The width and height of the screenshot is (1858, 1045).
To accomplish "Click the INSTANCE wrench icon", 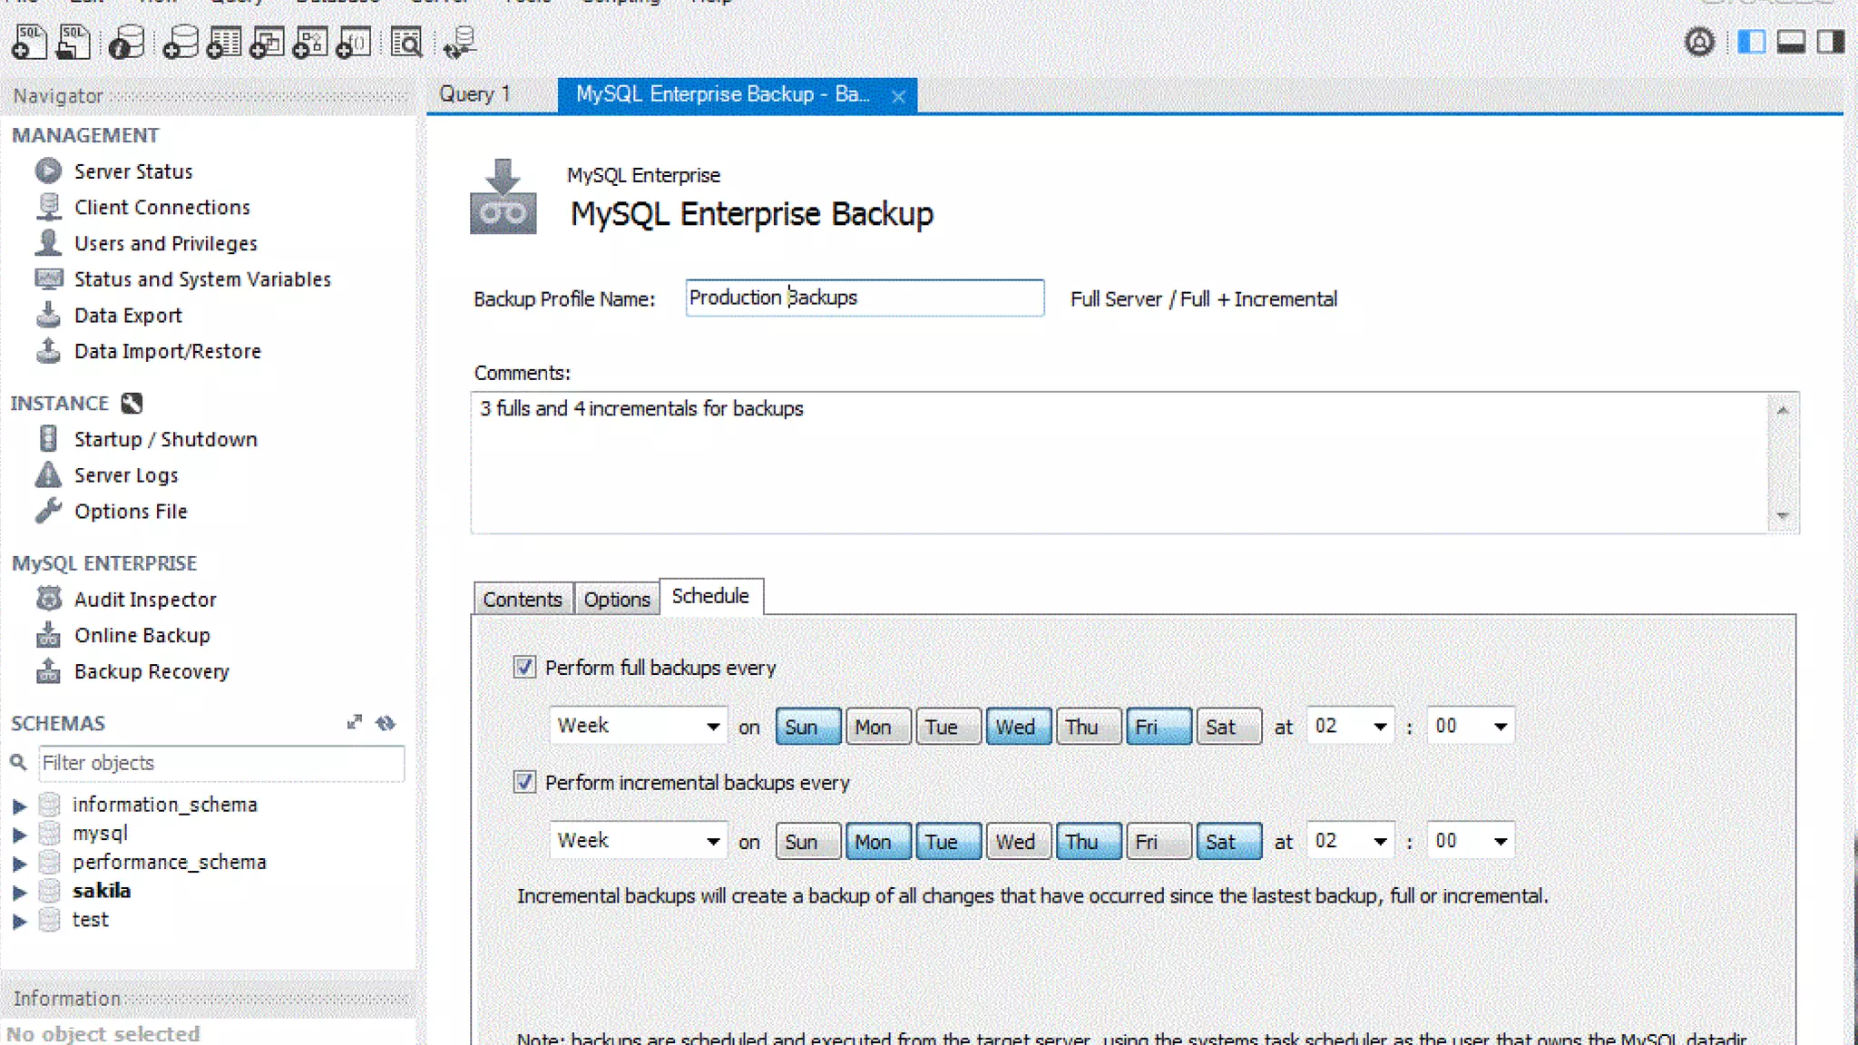I will point(132,403).
